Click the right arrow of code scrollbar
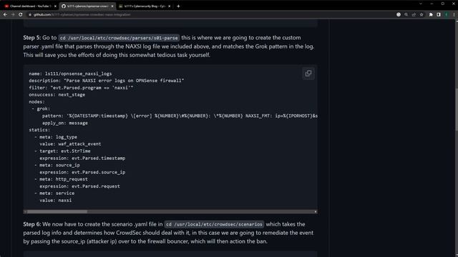Image resolution: width=458 pixels, height=257 pixels. (316, 212)
